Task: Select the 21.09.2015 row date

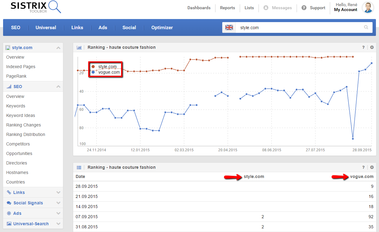Action: point(87,196)
